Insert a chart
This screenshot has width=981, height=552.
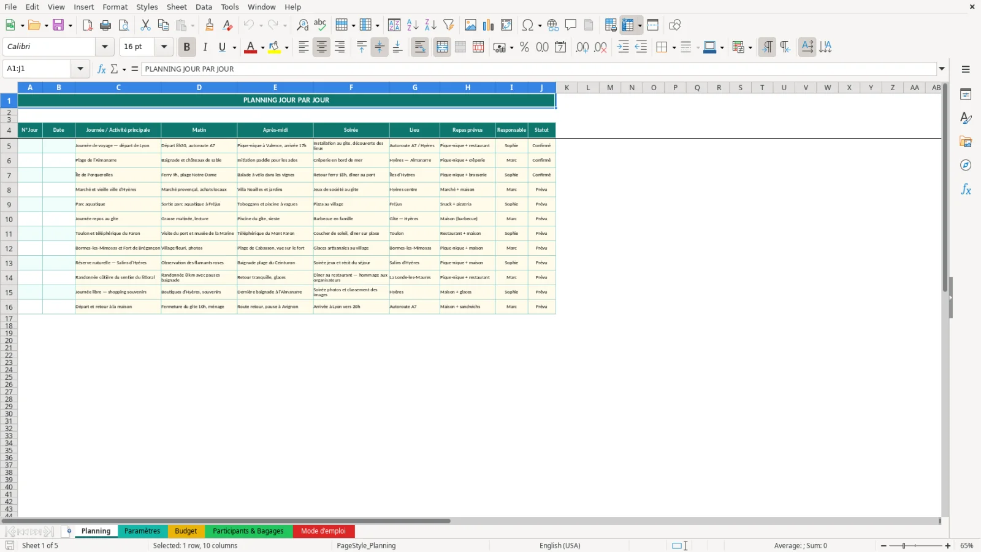coord(488,25)
